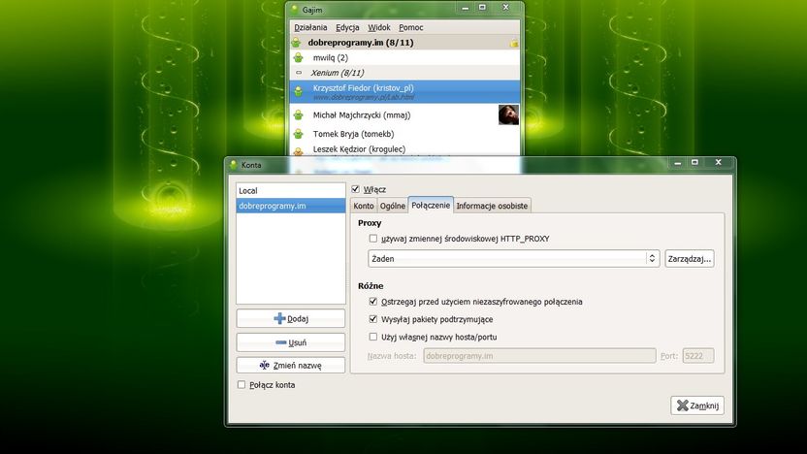Open the Edycja menu
This screenshot has height=454, width=807.
click(347, 27)
